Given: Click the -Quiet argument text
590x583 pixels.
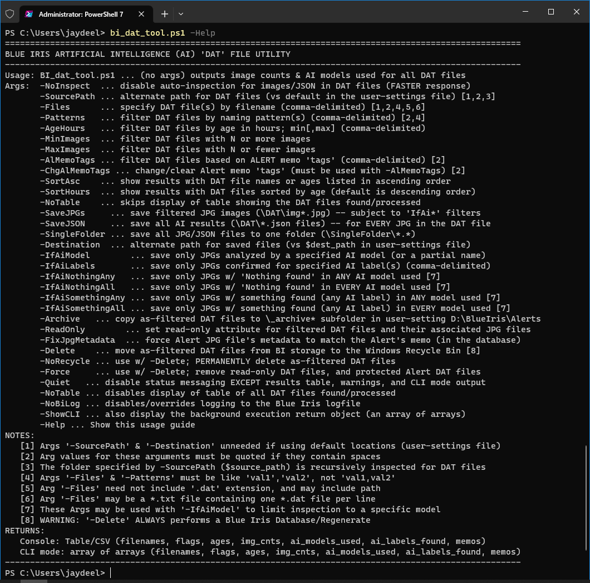Looking at the screenshot, I should click(55, 382).
